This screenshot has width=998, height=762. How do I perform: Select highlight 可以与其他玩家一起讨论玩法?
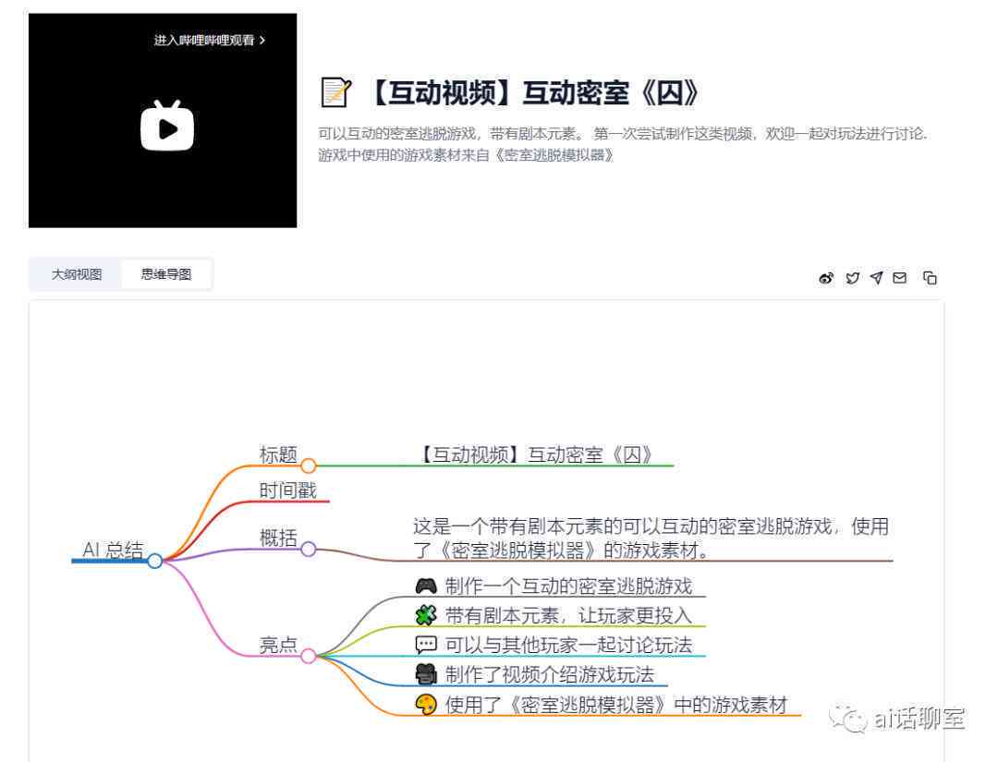coord(568,645)
